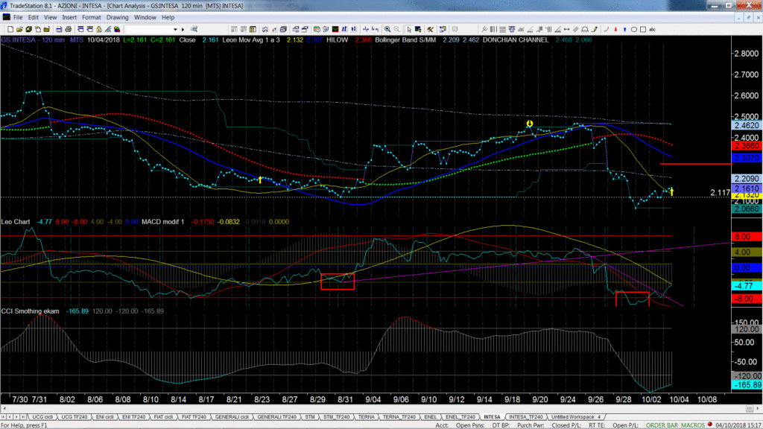Image resolution: width=763 pixels, height=429 pixels.
Task: Click the first-tab navigation arrow
Action: pyautogui.click(x=4, y=417)
